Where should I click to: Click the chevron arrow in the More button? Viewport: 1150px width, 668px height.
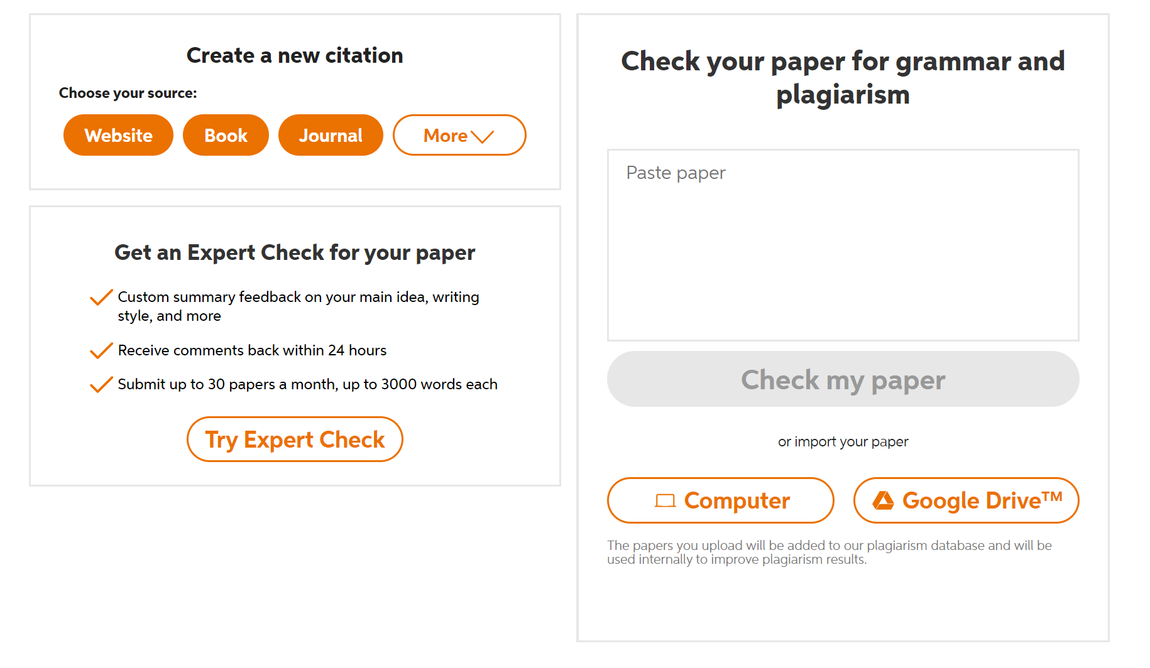[x=482, y=136]
